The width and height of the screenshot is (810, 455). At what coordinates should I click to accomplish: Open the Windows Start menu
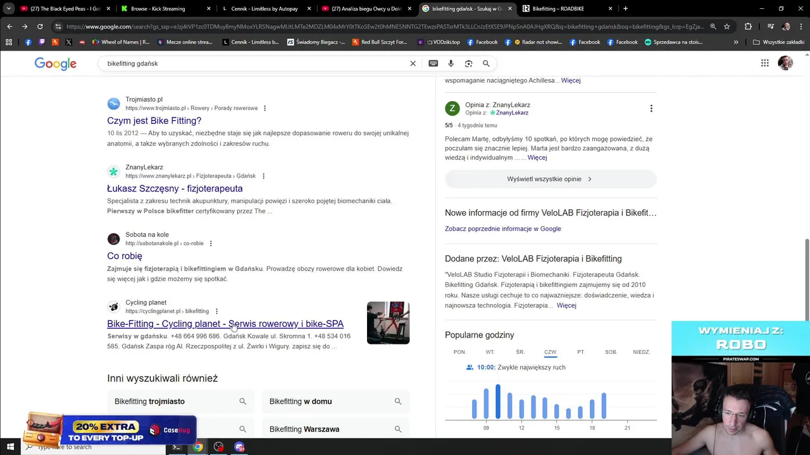click(11, 447)
